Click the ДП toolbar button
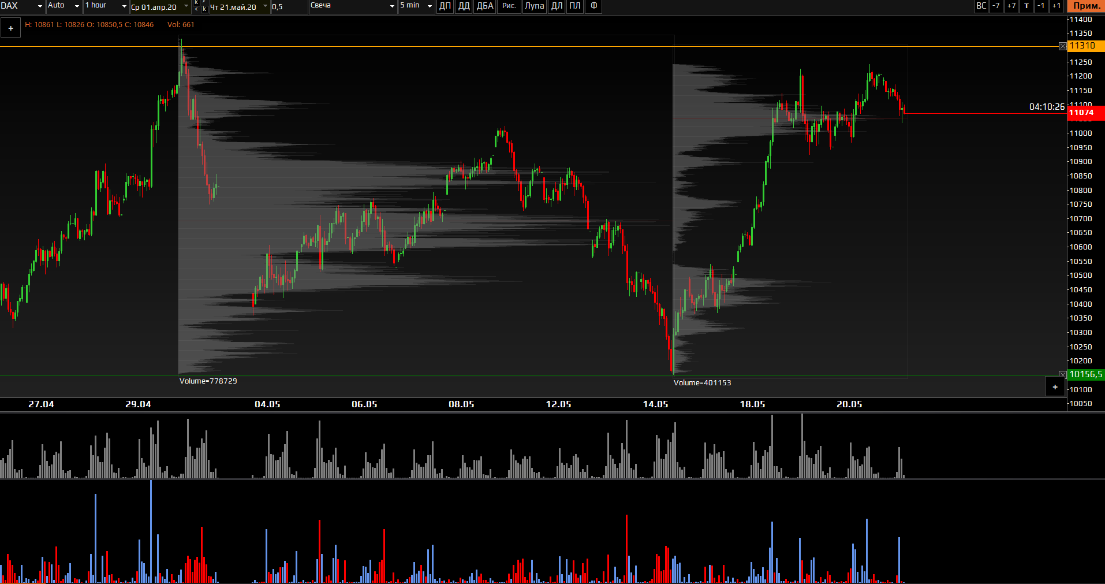 [445, 6]
